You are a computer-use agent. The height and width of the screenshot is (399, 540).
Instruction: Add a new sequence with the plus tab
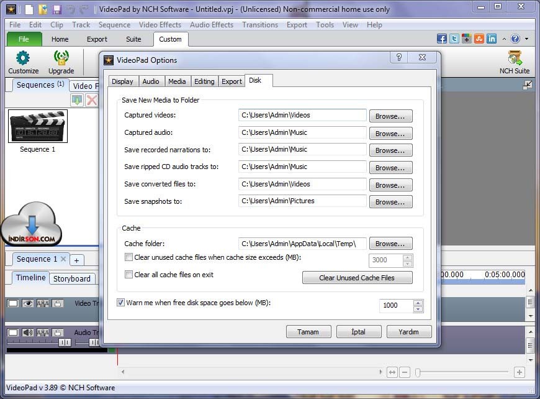pyautogui.click(x=76, y=260)
